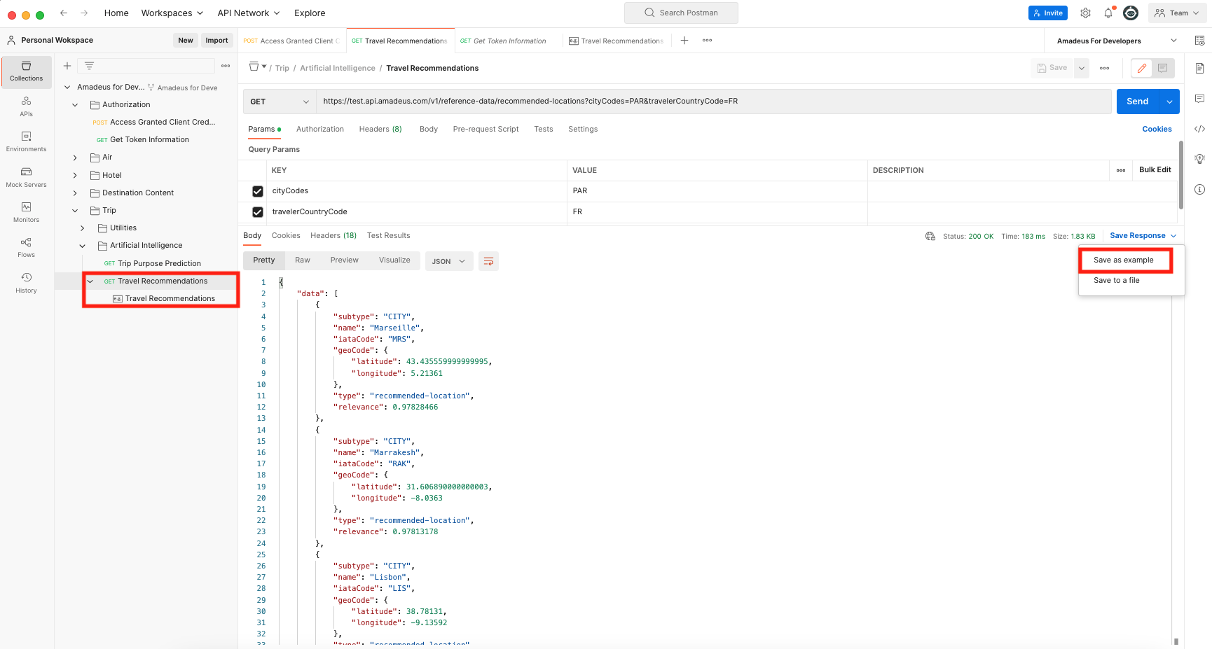Open the user avatar menu
This screenshot has height=649, width=1212.
pyautogui.click(x=1131, y=13)
